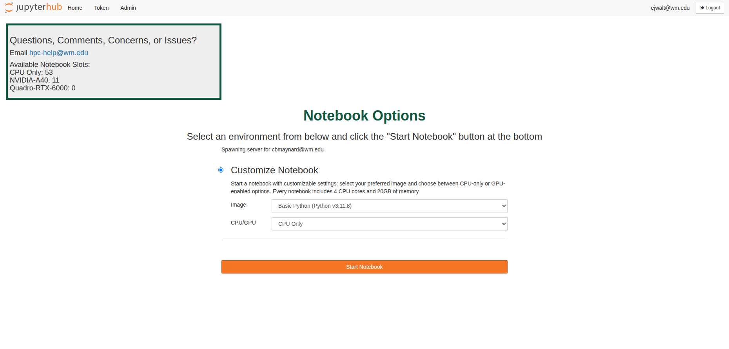Click the 'Quadro-RTX-6000: 0' slot text
The height and width of the screenshot is (349, 729).
[x=43, y=88]
